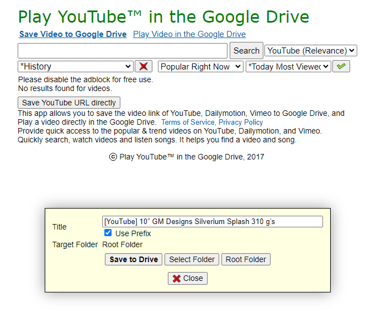Toggle the Use Prefix checkbox
376x325 pixels.
click(x=108, y=233)
